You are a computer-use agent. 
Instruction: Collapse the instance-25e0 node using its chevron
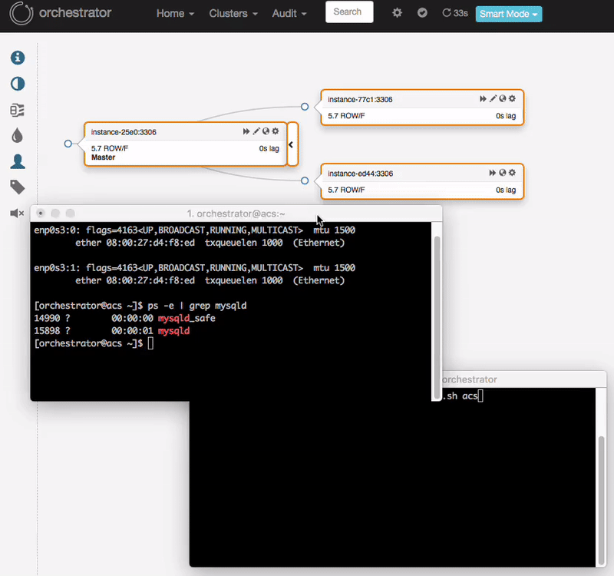[290, 144]
